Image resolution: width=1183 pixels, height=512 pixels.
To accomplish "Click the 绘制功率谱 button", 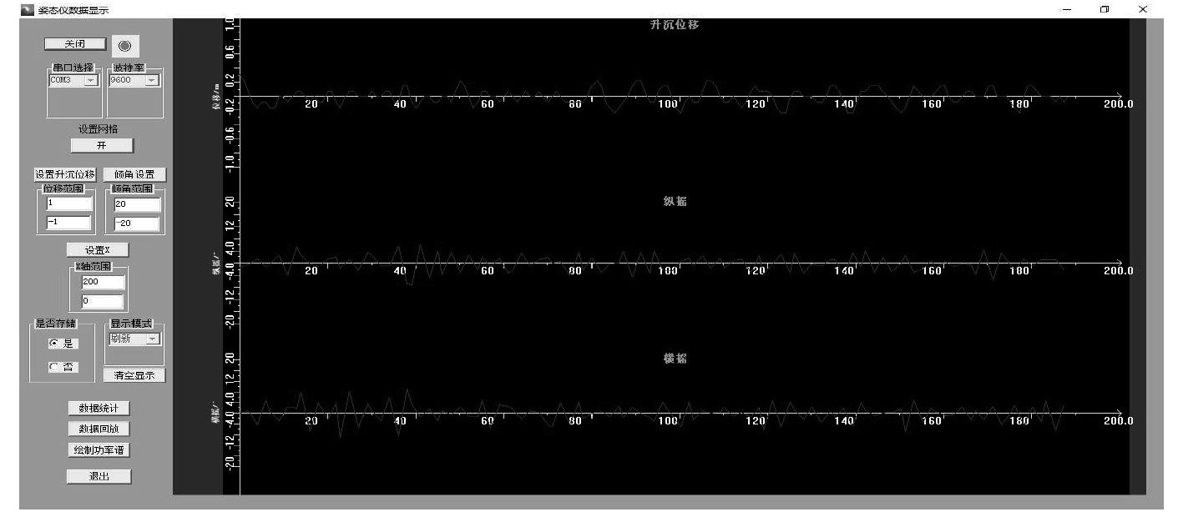I will coord(99,450).
